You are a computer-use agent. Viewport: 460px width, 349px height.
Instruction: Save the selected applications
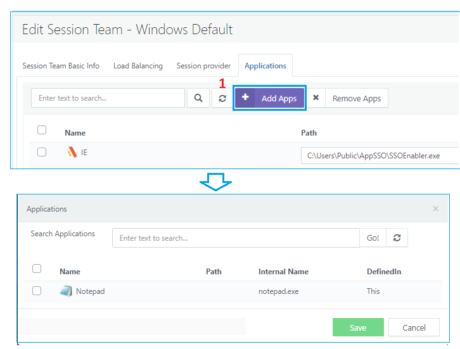pos(358,327)
